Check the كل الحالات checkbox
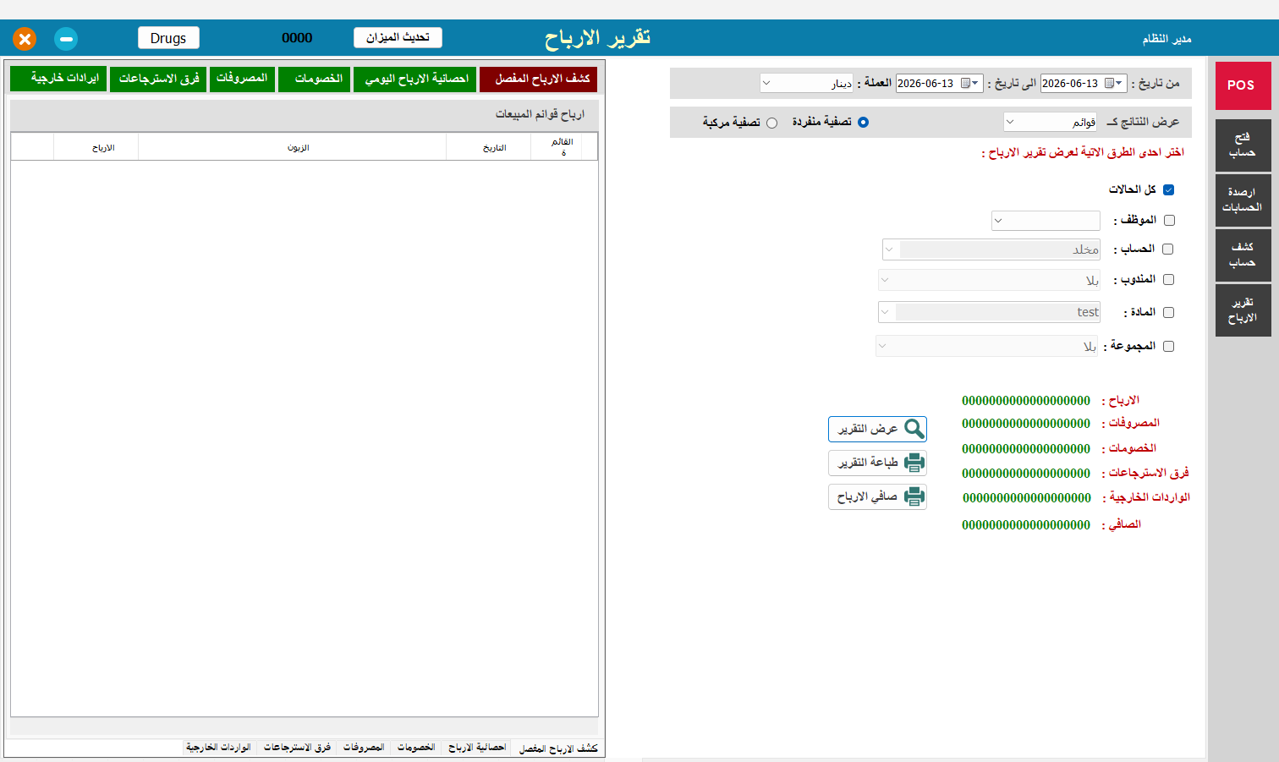Viewport: 1279px width, 762px height. click(1169, 189)
